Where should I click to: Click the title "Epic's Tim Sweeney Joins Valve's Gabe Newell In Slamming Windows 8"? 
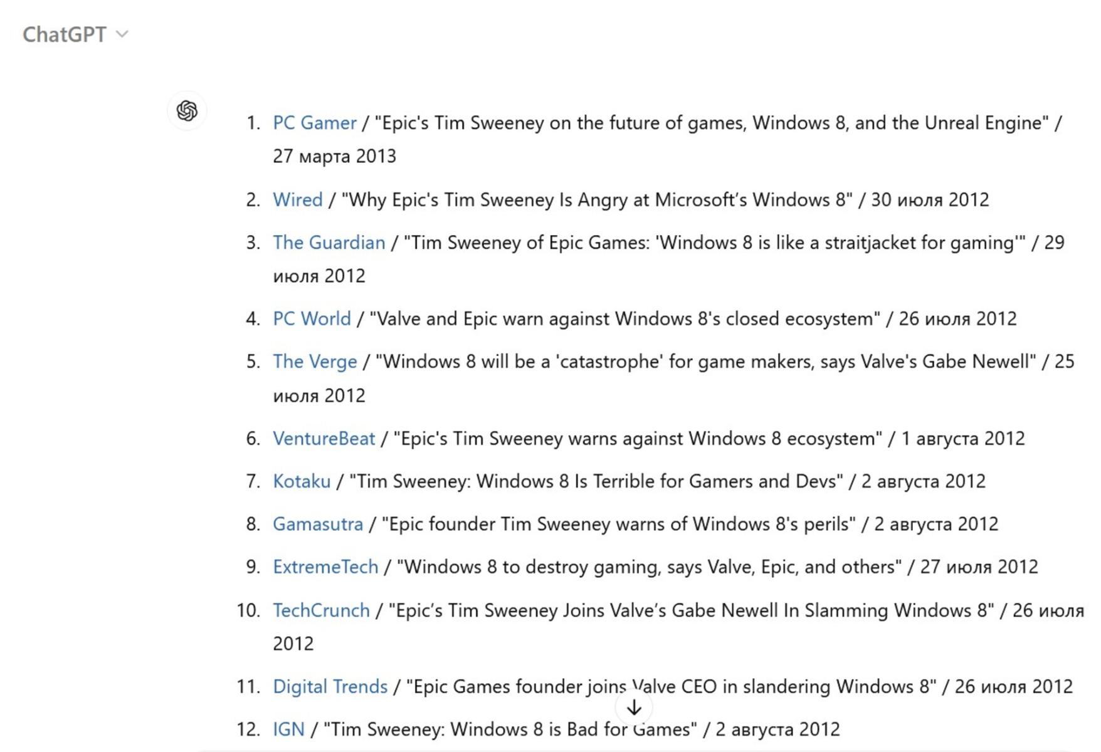click(691, 610)
